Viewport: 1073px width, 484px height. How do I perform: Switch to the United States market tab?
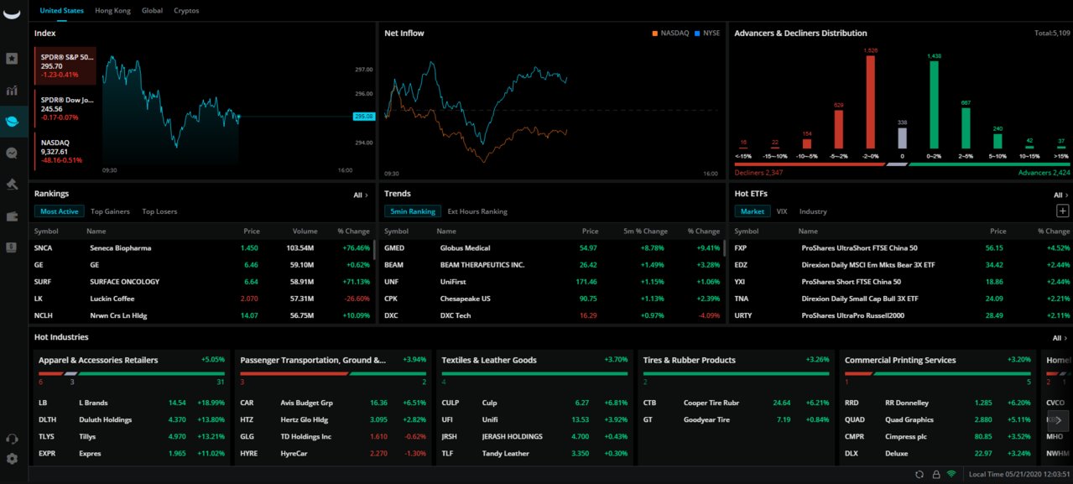pyautogui.click(x=62, y=11)
